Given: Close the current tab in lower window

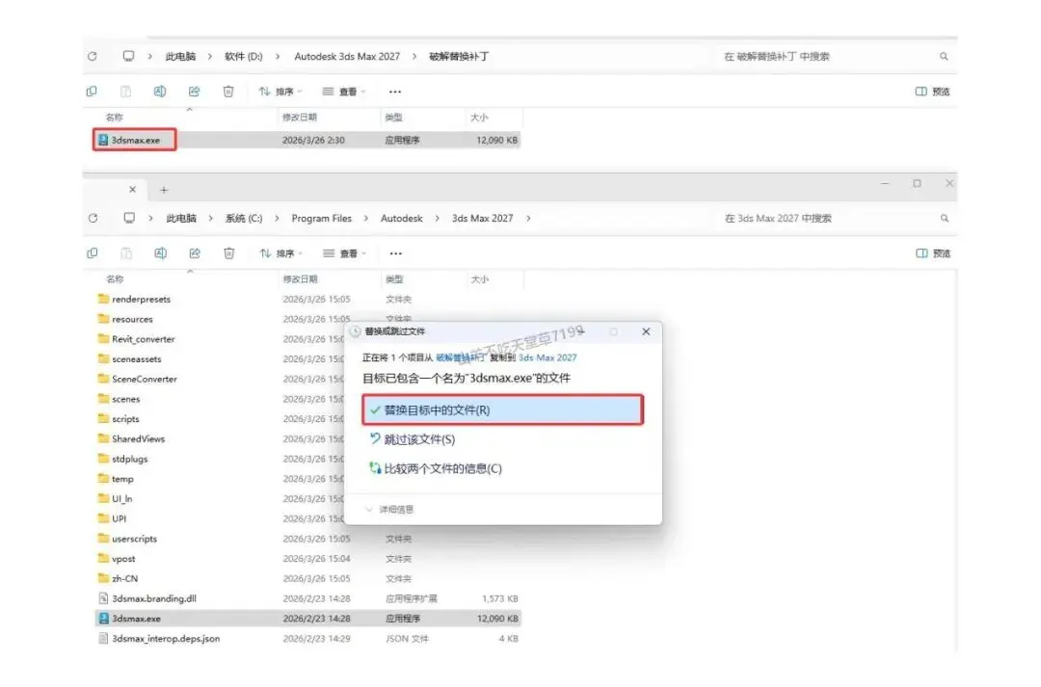Looking at the screenshot, I should click(133, 190).
